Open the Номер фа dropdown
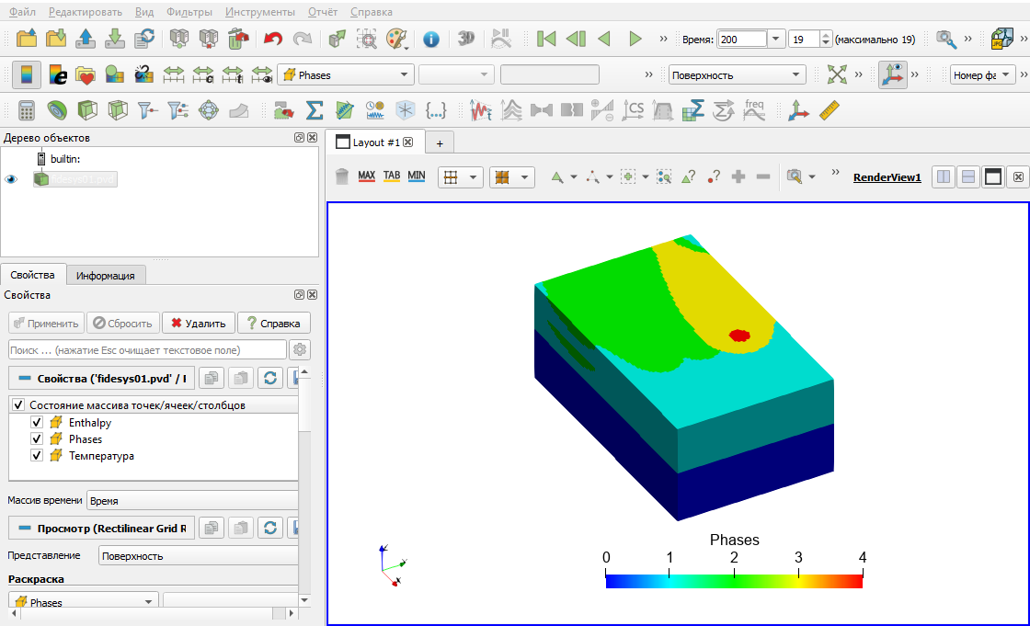 [x=983, y=74]
